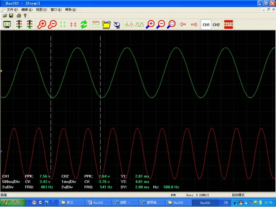The width and height of the screenshot is (276, 207).
Task: Click the blue magnifier plus icon
Action: (x=150, y=25)
